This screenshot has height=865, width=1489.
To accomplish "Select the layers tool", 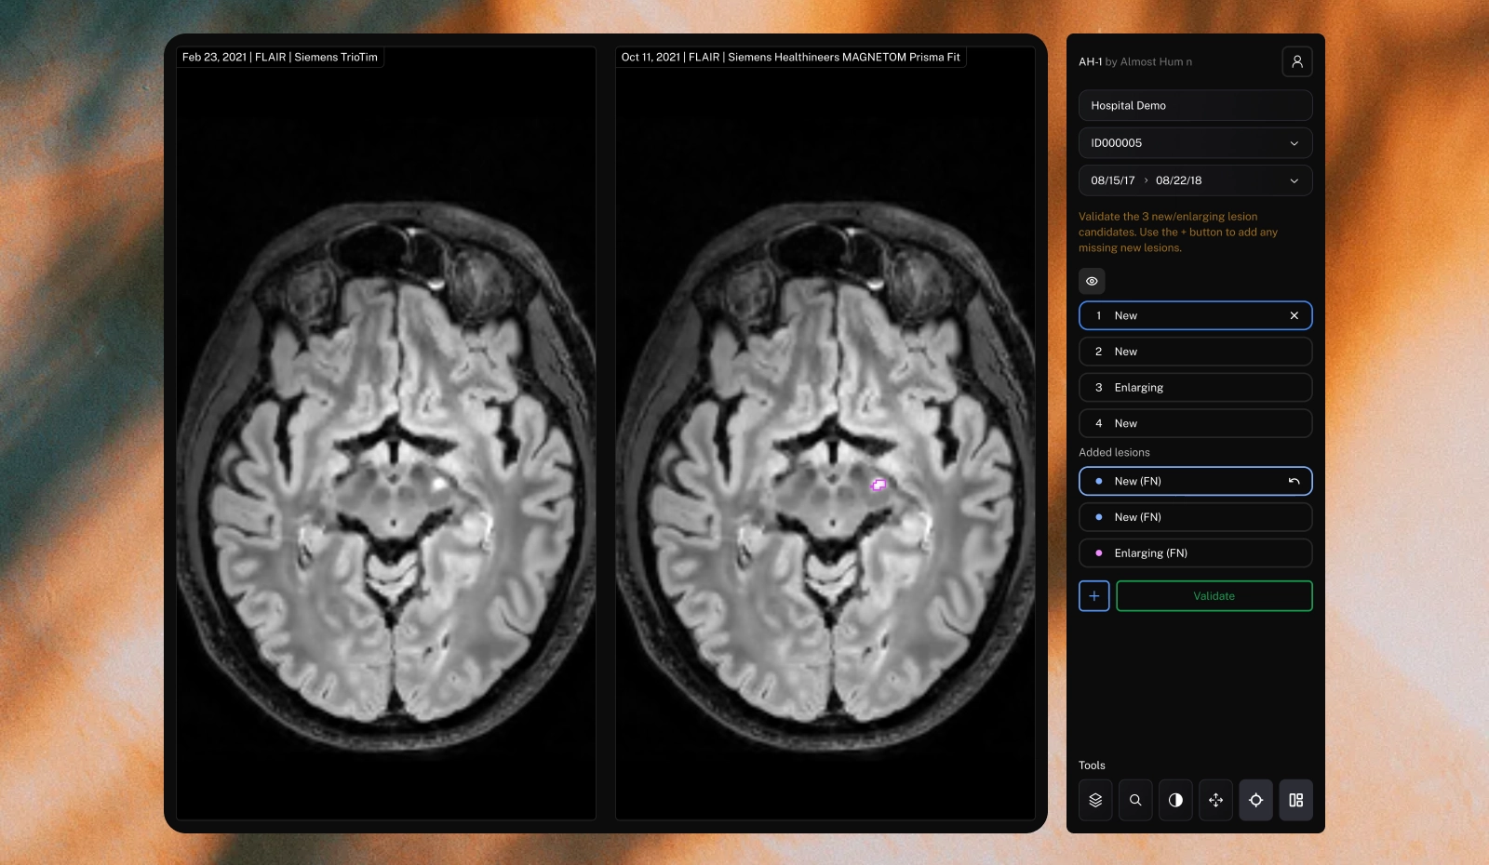I will (1095, 800).
